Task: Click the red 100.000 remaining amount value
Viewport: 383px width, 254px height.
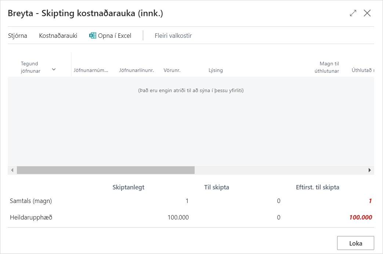Action: [360, 217]
